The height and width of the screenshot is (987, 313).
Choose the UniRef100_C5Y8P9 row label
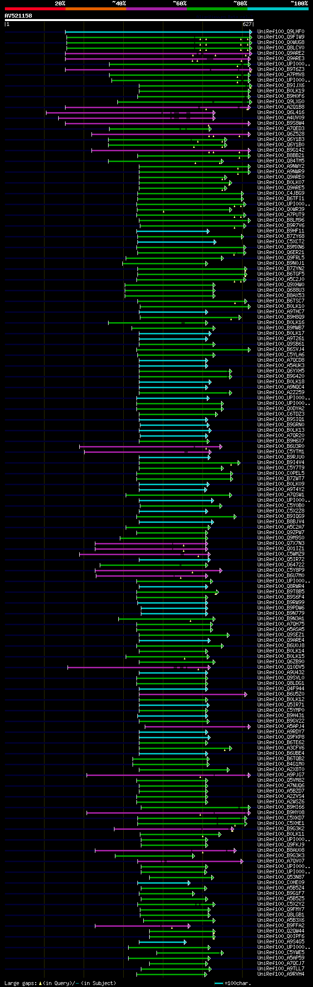(281, 570)
